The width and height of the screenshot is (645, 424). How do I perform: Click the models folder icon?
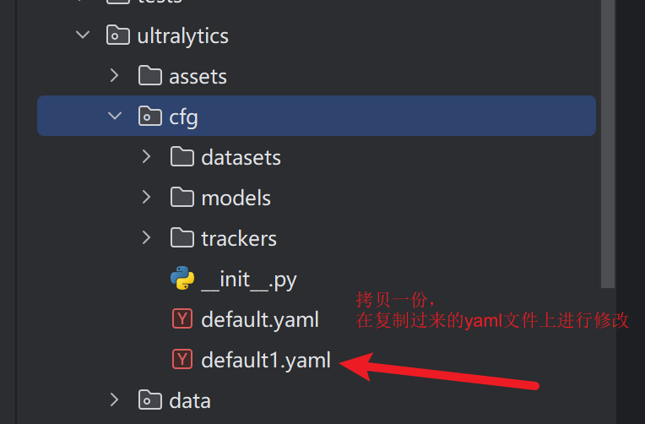(x=182, y=197)
